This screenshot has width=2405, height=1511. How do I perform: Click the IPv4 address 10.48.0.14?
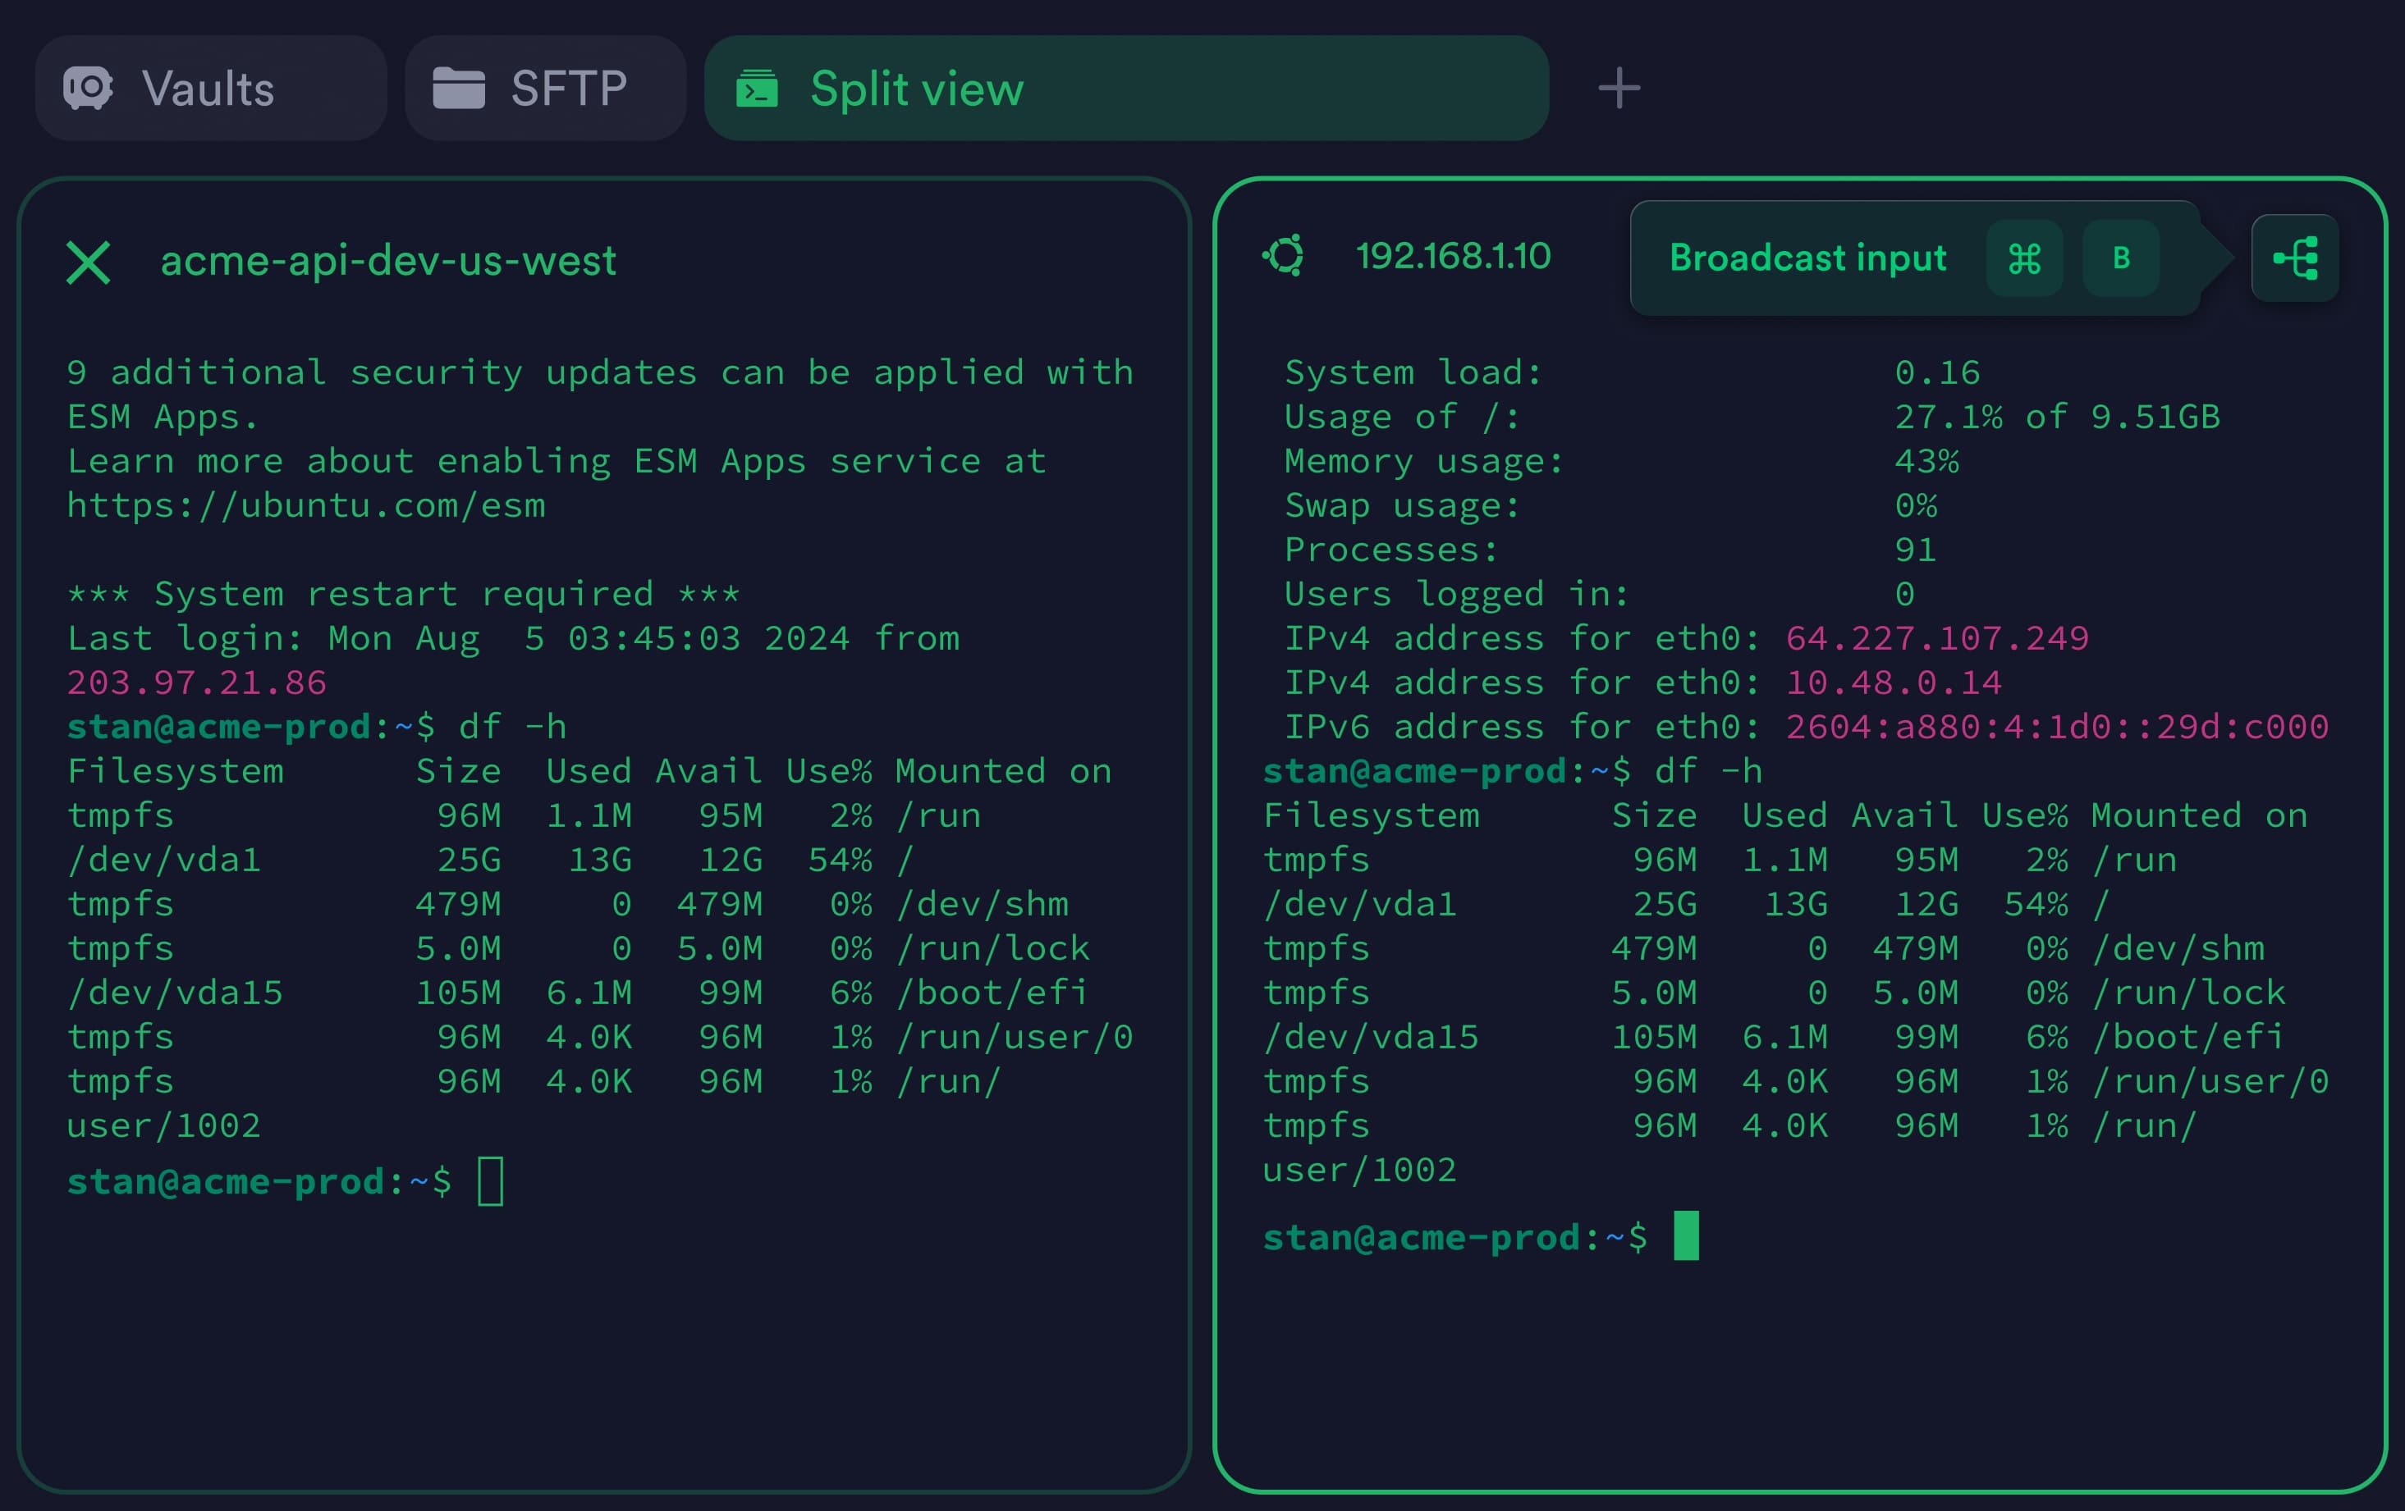pos(1894,682)
